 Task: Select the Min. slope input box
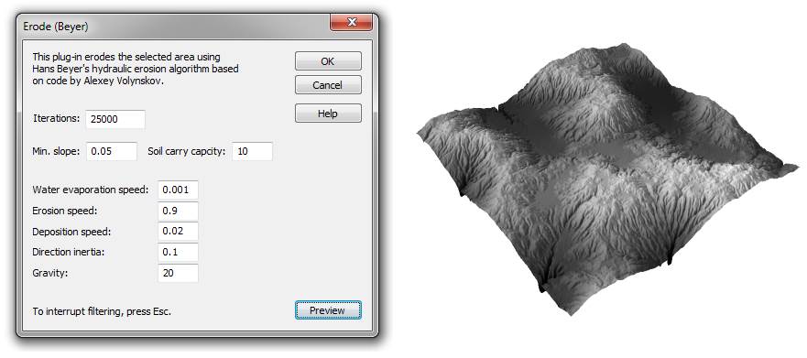point(112,152)
